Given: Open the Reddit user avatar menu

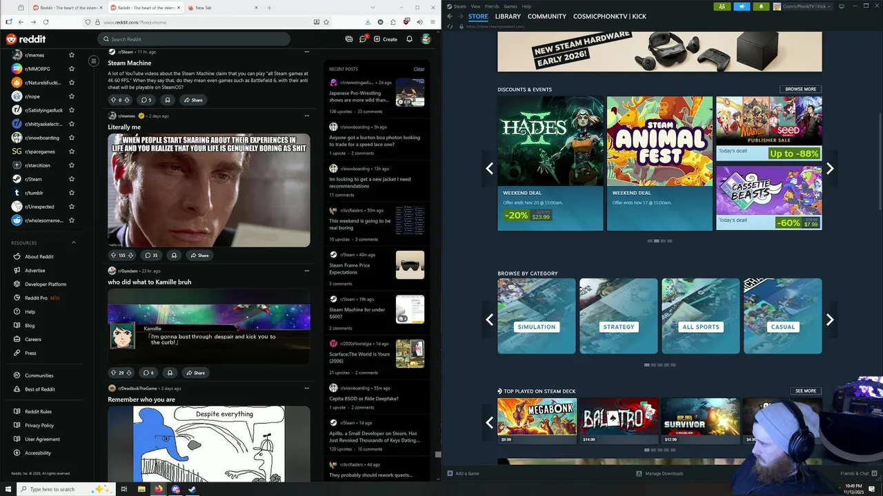Looking at the screenshot, I should [426, 39].
